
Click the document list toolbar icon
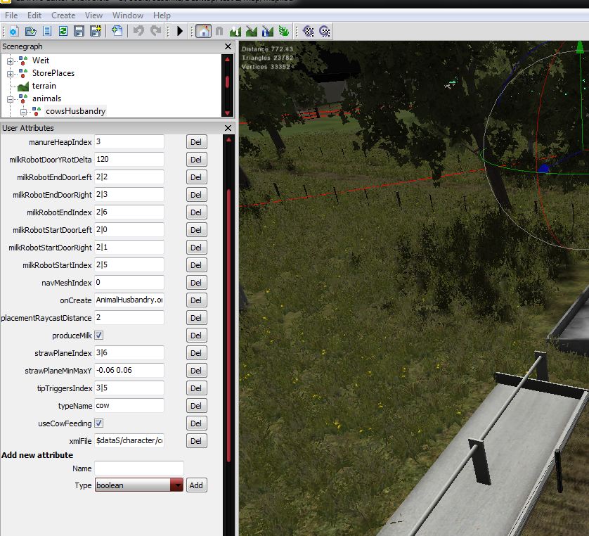pos(47,31)
